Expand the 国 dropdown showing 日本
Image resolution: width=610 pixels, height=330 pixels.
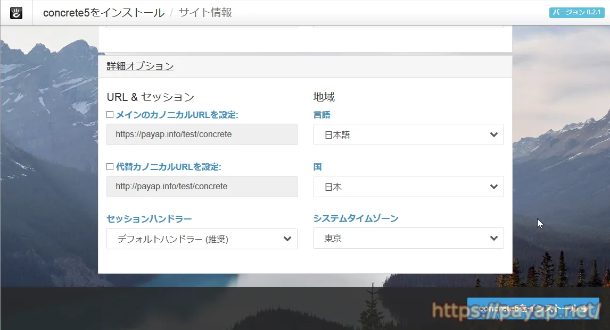coord(408,187)
